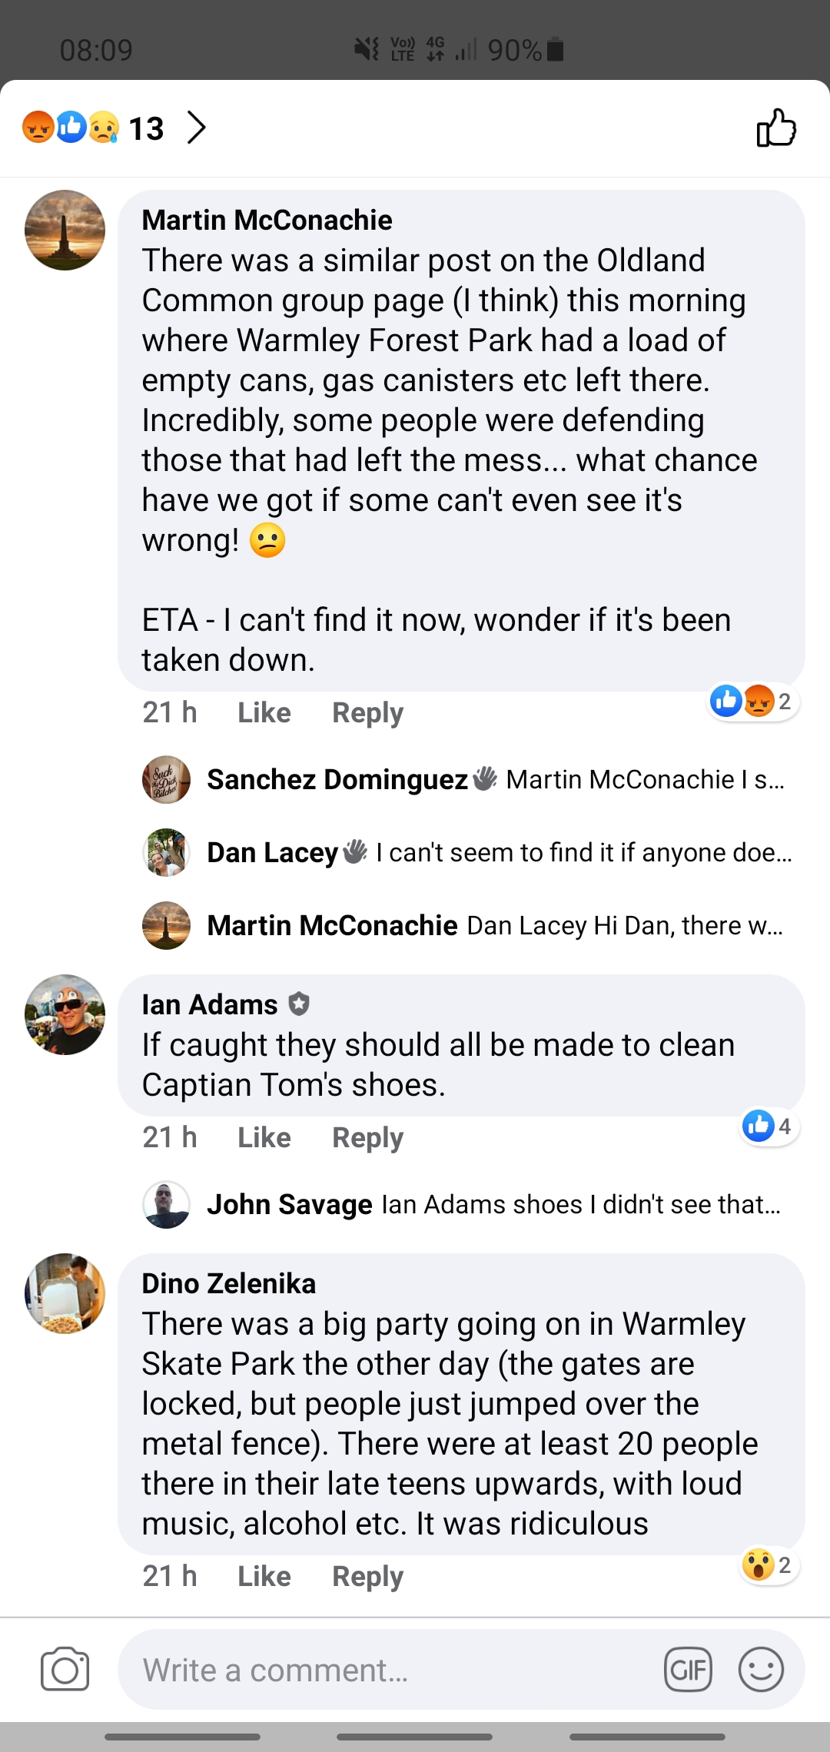Open the camera icon to attach a photo
The image size is (830, 1752).
(65, 1670)
